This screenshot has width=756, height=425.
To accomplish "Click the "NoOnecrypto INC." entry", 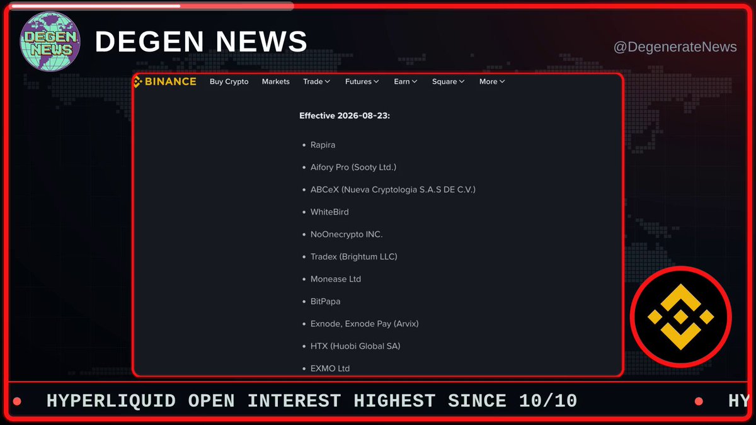I will click(346, 234).
